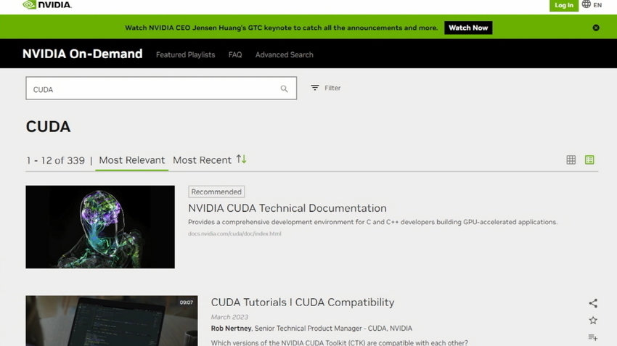Open CUDA Tutorials CUDA Compatibility title
617x346 pixels.
tap(302, 302)
